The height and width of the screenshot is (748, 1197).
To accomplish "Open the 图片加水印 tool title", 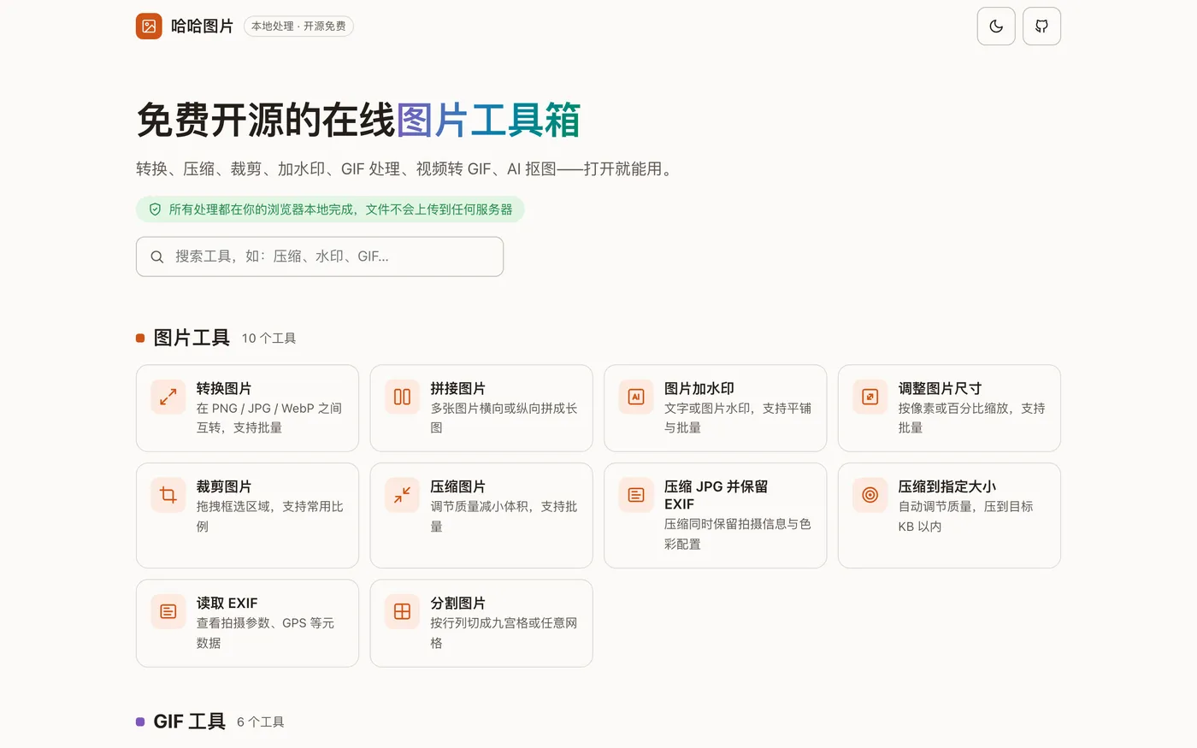I will (699, 388).
